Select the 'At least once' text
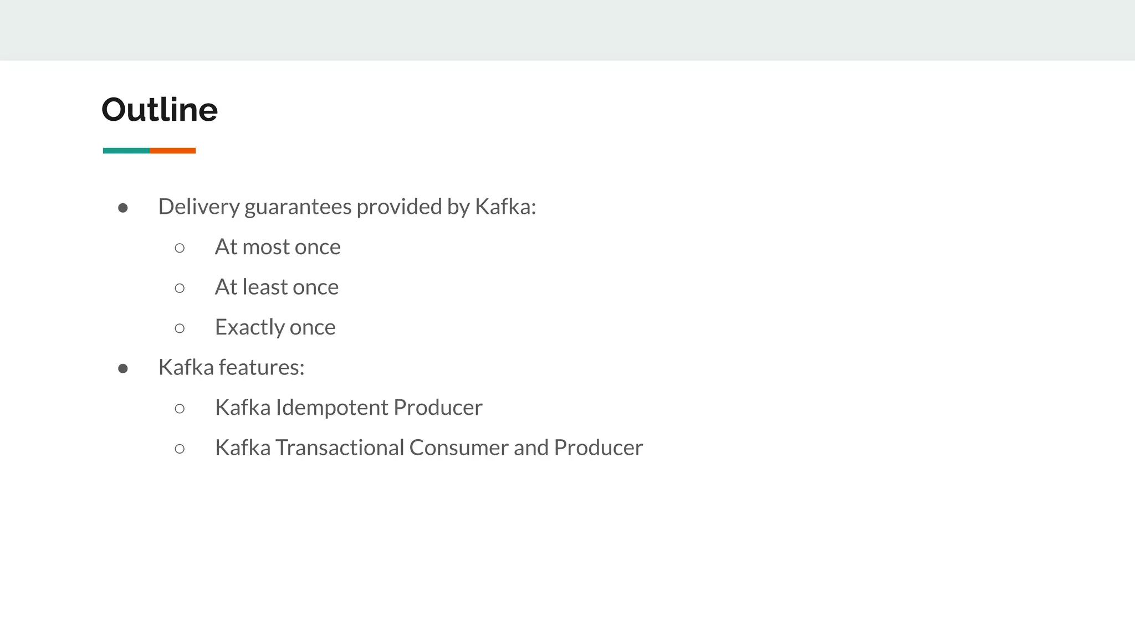The width and height of the screenshot is (1135, 638). click(277, 287)
